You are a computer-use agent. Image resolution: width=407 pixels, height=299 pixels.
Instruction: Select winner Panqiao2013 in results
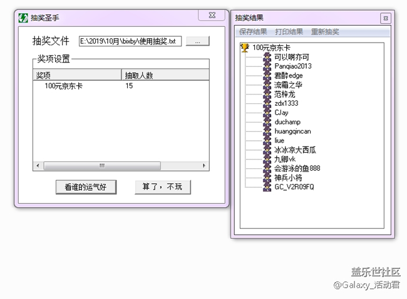[293, 66]
